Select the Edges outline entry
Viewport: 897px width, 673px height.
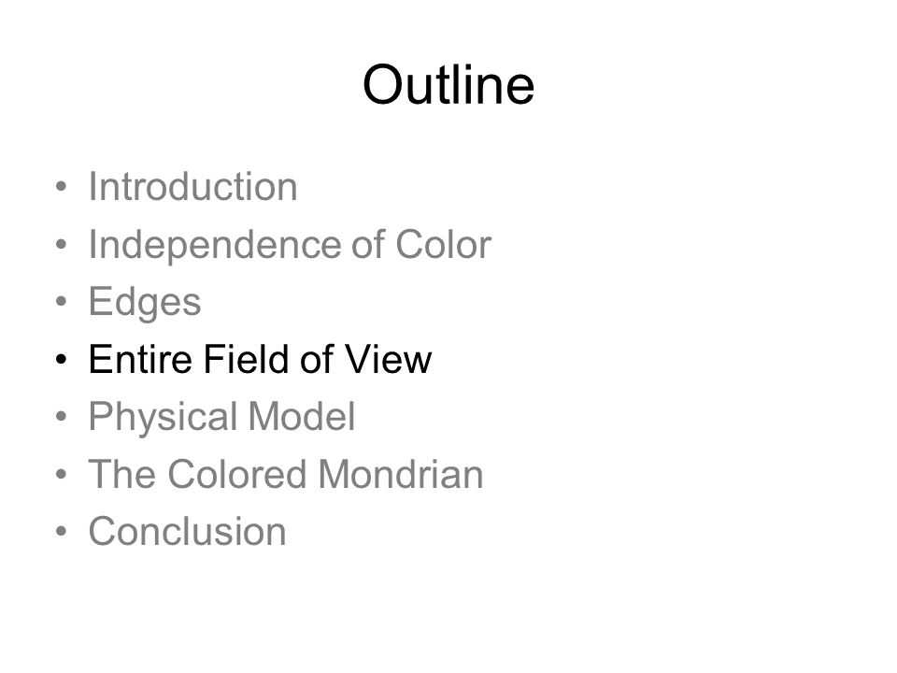pos(145,302)
